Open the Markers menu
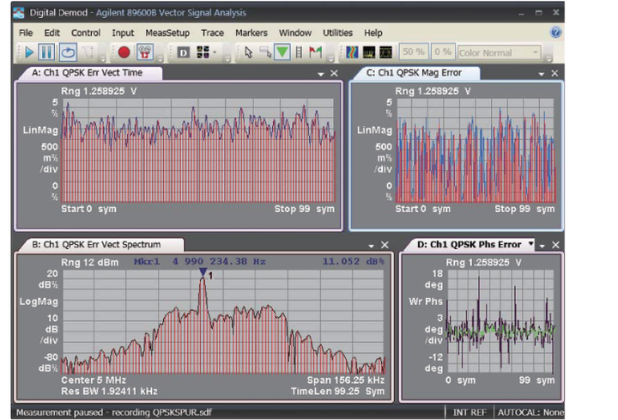 (251, 33)
